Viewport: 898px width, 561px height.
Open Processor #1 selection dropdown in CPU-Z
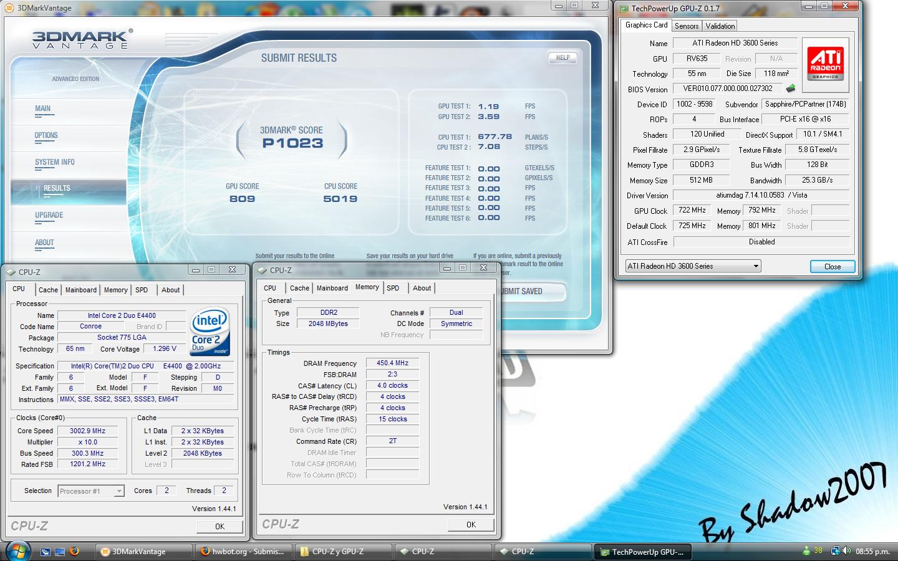(91, 491)
